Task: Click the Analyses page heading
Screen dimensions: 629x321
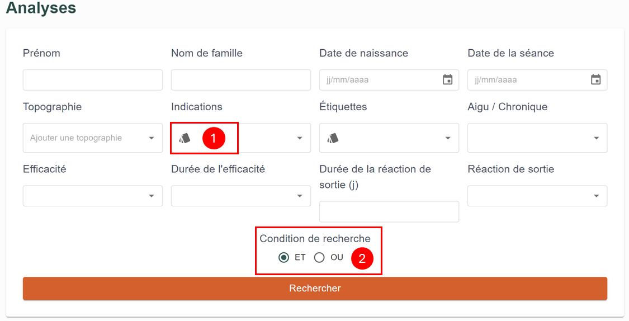Action: pyautogui.click(x=41, y=8)
